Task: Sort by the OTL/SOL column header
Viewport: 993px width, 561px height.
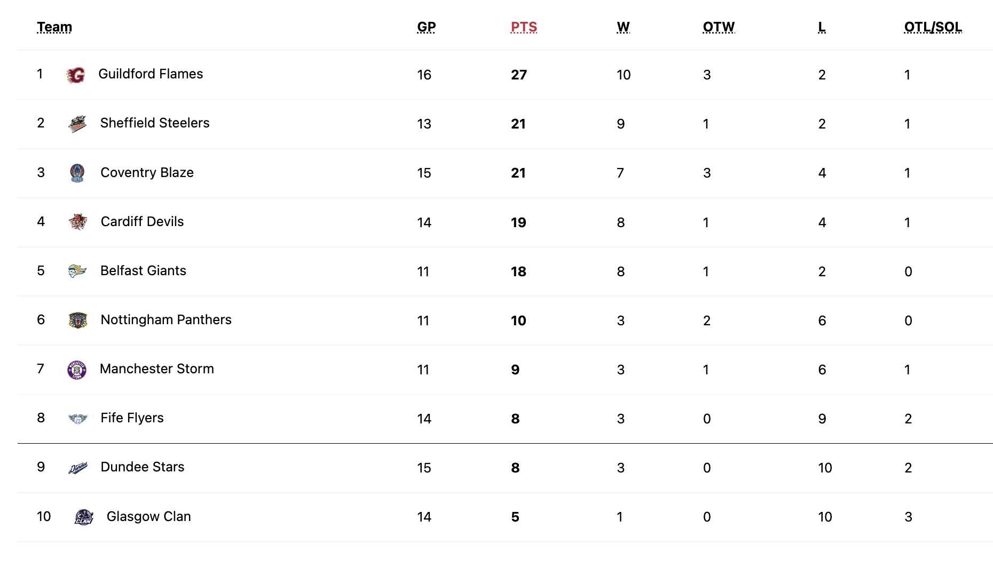Action: (933, 27)
